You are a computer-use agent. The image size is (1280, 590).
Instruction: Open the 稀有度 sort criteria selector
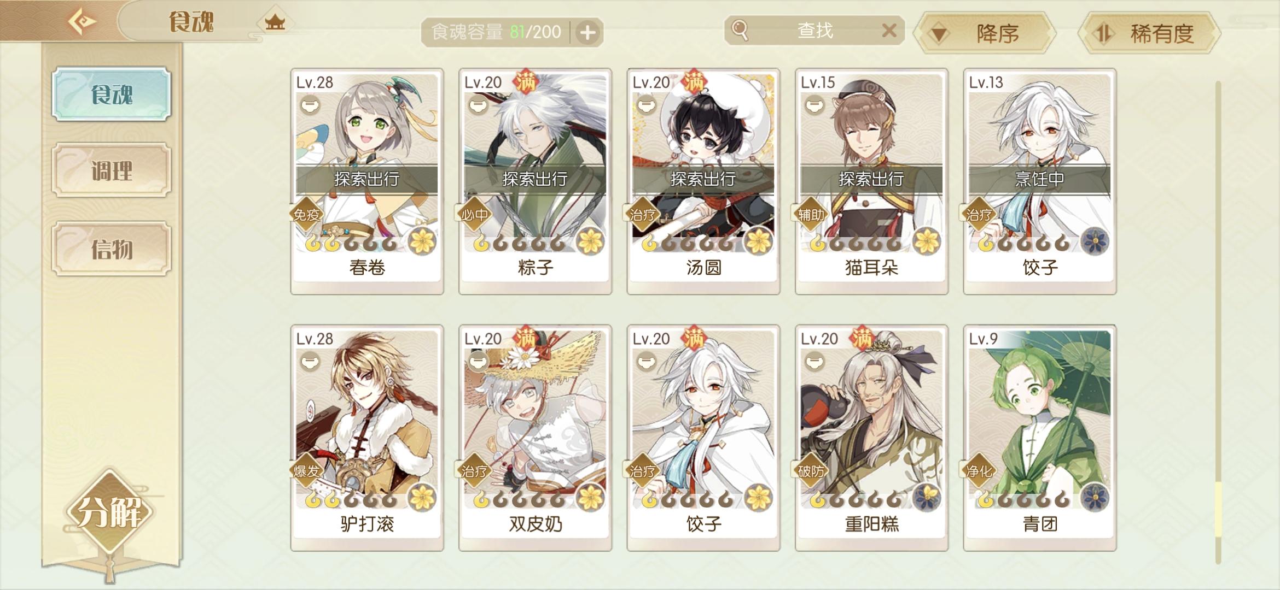pyautogui.click(x=1150, y=33)
